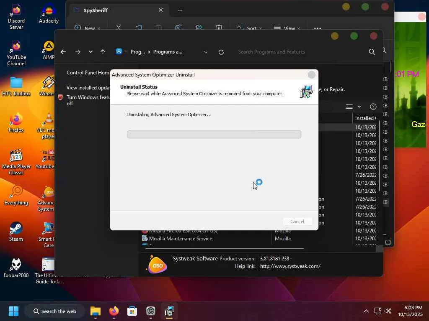Click Cancel in the uninstall dialog

click(x=297, y=222)
